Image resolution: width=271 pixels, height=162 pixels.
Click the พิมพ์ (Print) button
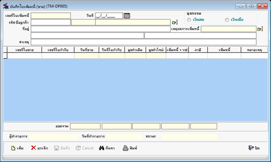[130, 148]
